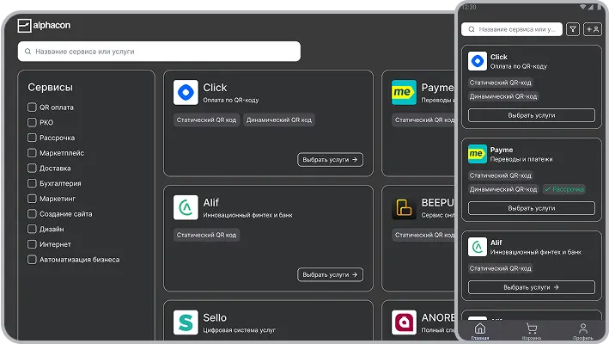Toggle the Рассрочка checkbox

[x=32, y=138]
